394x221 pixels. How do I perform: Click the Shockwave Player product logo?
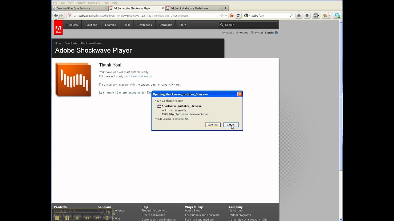click(73, 79)
